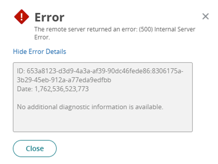
Task: Click the empty area at the details box bottom
Action: pyautogui.click(x=102, y=123)
